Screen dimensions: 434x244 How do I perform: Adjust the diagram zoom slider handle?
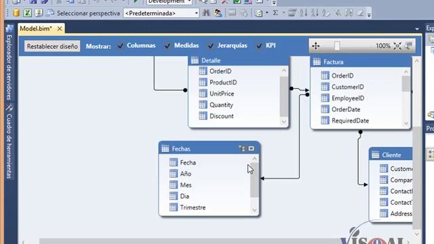pos(337,45)
